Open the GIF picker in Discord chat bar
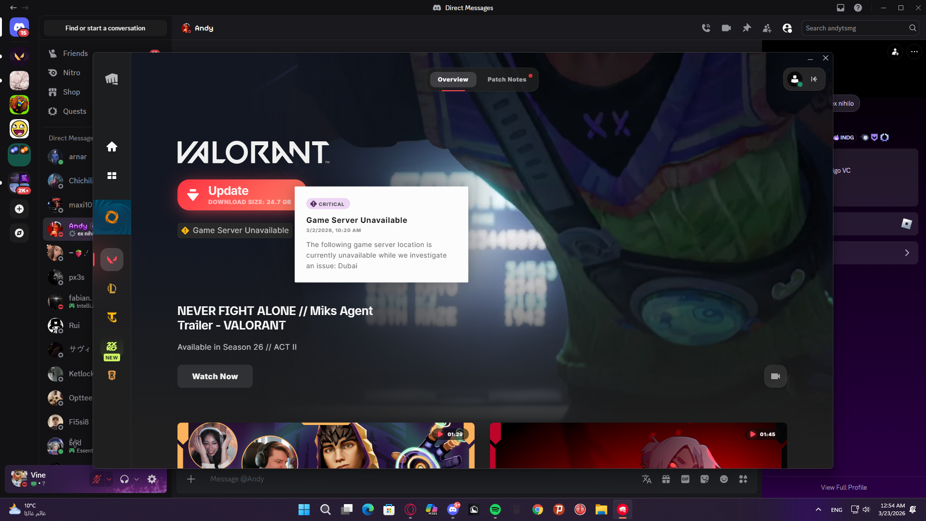Screen dimensions: 926x521 coord(685,479)
